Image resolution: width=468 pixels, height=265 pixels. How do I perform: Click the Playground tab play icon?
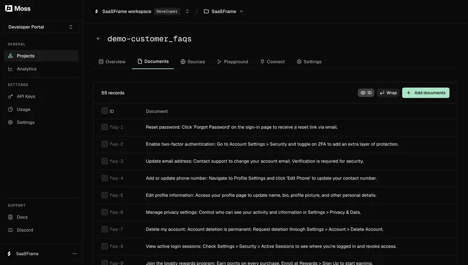point(219,62)
